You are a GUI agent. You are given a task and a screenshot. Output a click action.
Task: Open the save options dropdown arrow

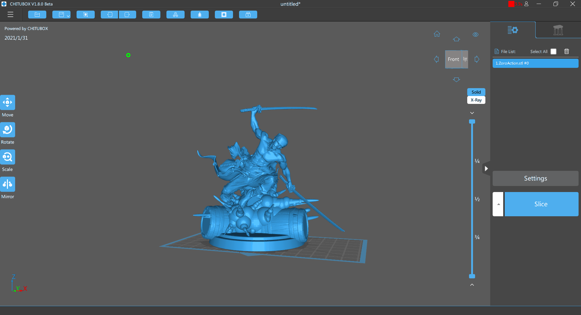pos(68,16)
